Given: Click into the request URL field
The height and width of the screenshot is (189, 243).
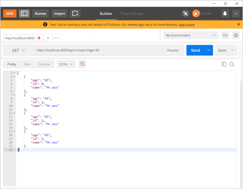Looking at the screenshot, I should pyautogui.click(x=98, y=50).
